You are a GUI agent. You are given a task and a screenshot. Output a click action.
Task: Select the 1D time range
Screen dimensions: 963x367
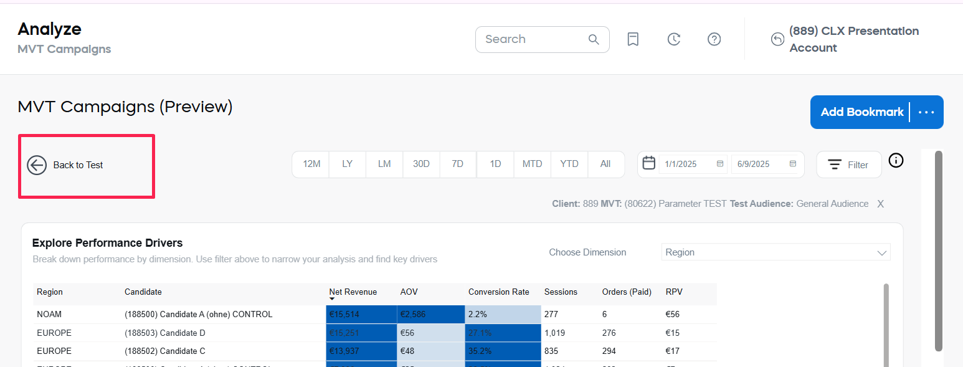[x=495, y=164]
